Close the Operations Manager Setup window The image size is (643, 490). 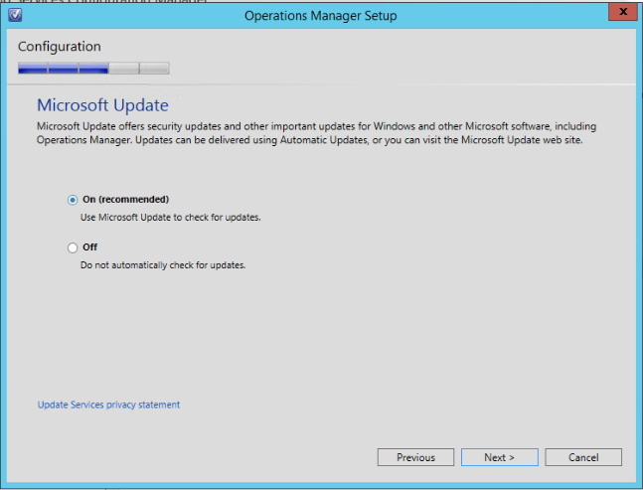click(621, 12)
